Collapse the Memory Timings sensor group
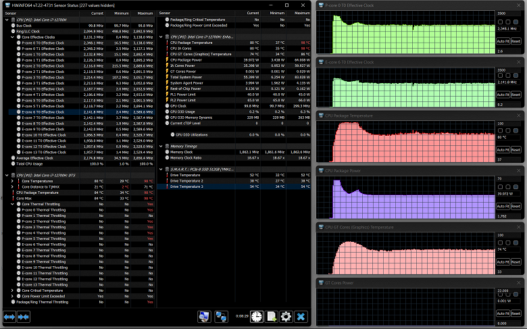Viewport: 527px width, 329px height. click(x=160, y=145)
